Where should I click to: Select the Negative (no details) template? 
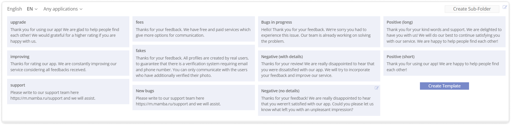point(319,100)
